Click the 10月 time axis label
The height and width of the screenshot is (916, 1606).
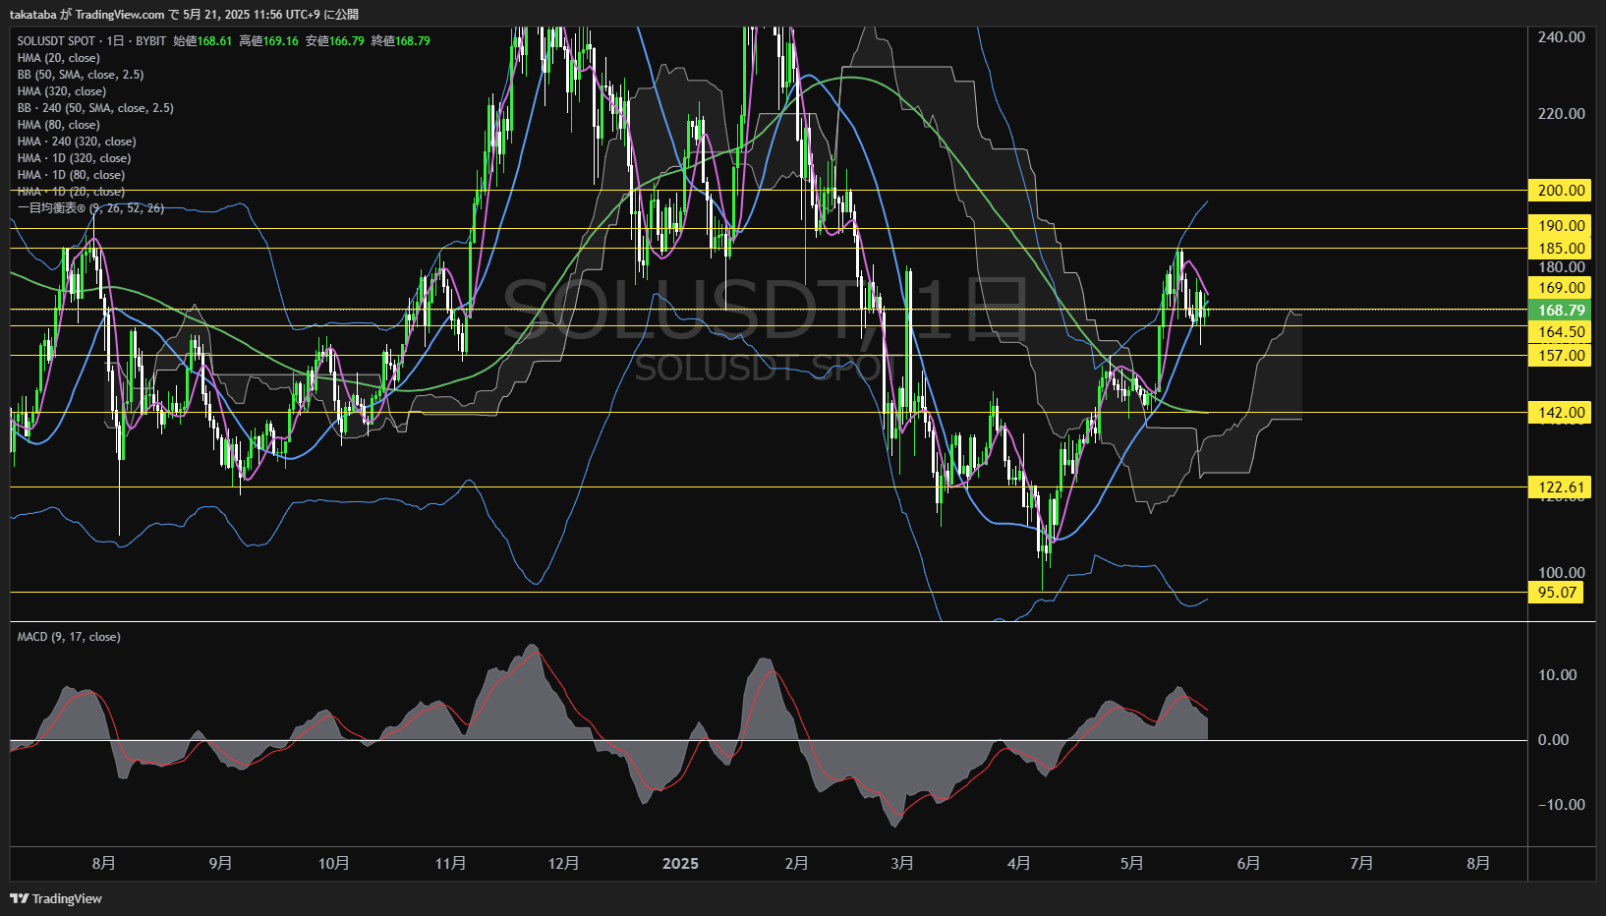(334, 863)
